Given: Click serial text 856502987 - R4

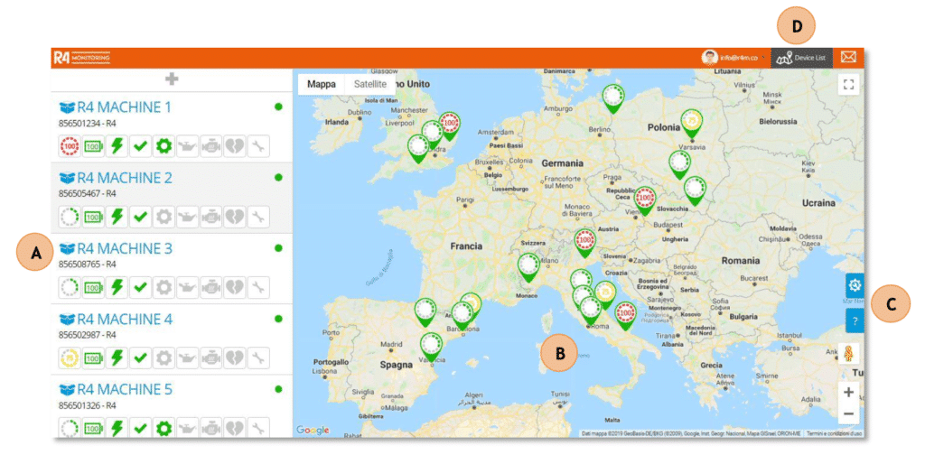Looking at the screenshot, I should coord(88,335).
